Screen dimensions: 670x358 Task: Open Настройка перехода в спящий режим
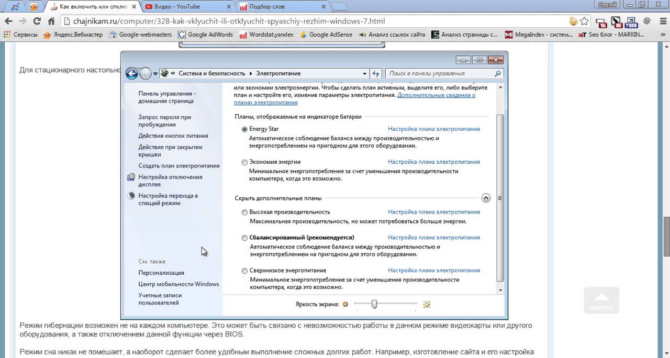pyautogui.click(x=168, y=199)
